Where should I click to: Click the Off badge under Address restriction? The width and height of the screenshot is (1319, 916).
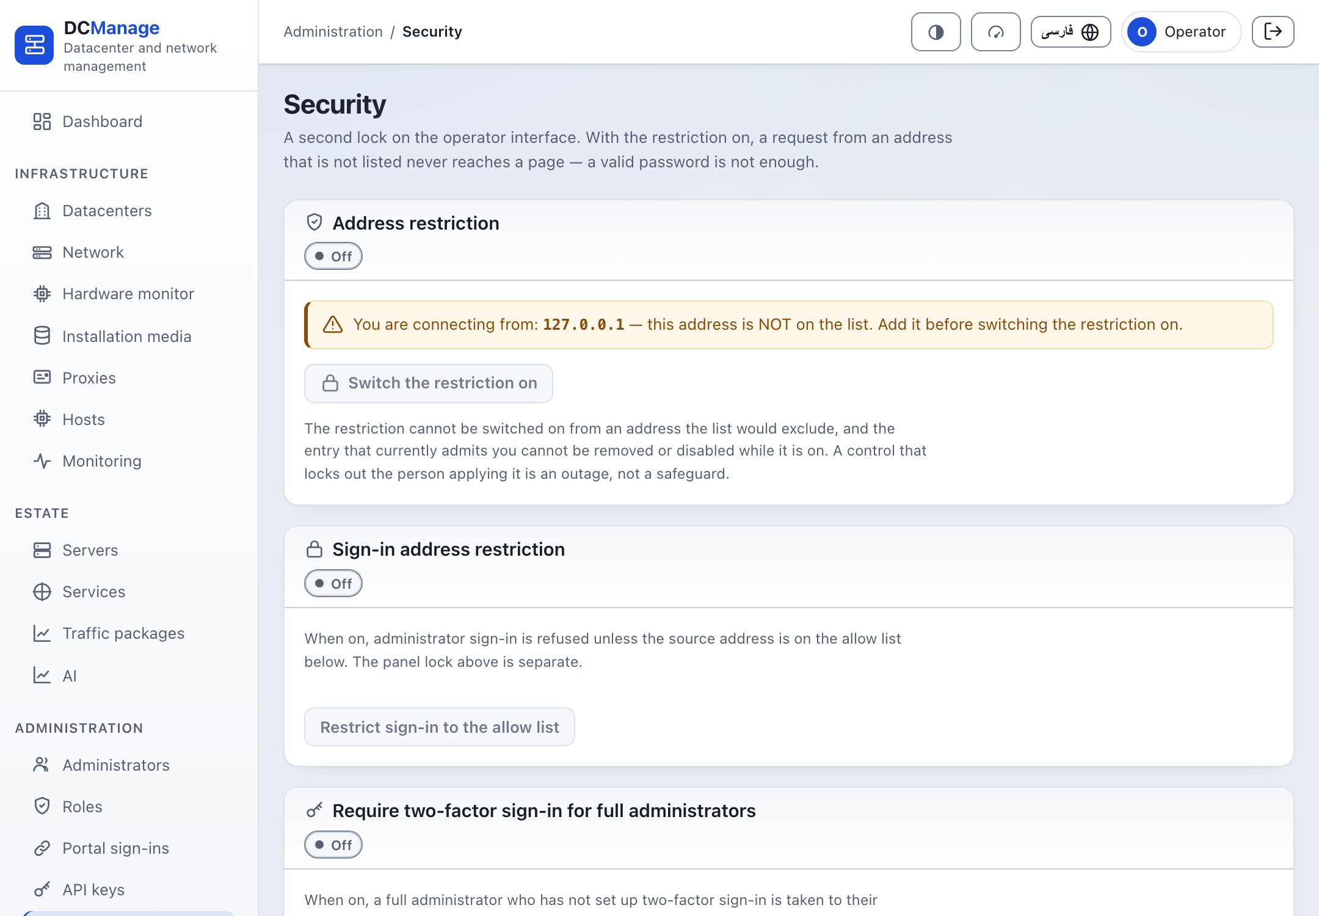tap(333, 256)
